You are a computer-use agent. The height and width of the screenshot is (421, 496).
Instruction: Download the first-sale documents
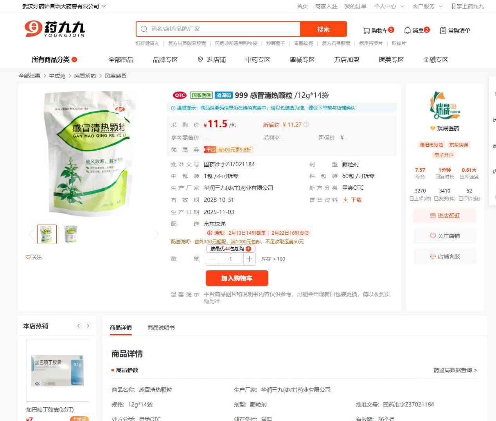tap(352, 200)
